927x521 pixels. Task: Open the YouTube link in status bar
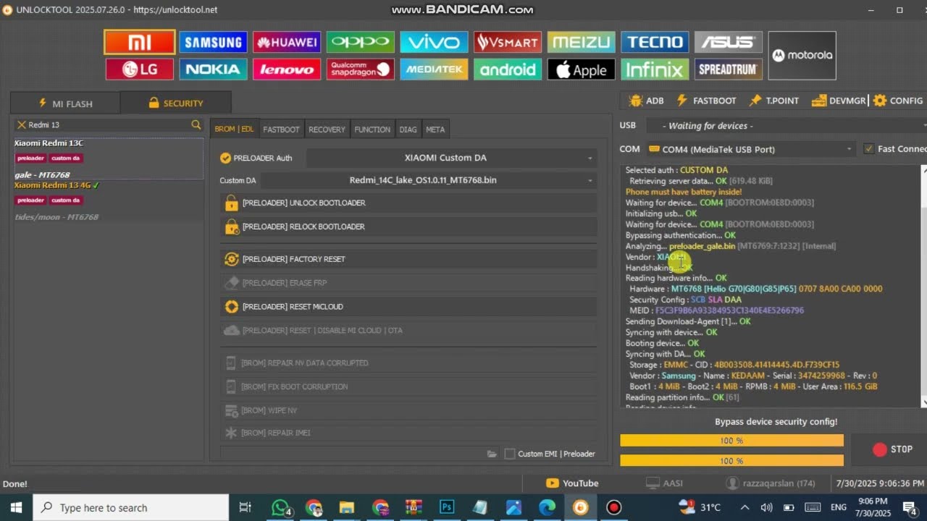pos(572,483)
